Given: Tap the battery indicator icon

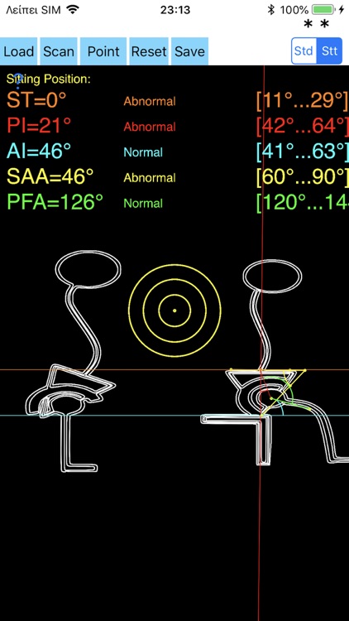Looking at the screenshot, I should tap(323, 10).
